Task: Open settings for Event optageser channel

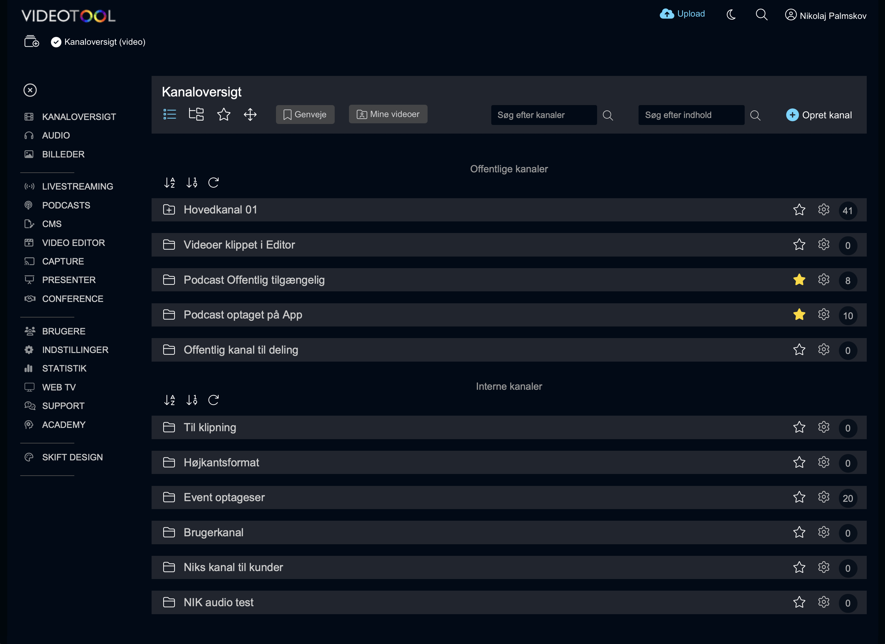Action: tap(824, 498)
